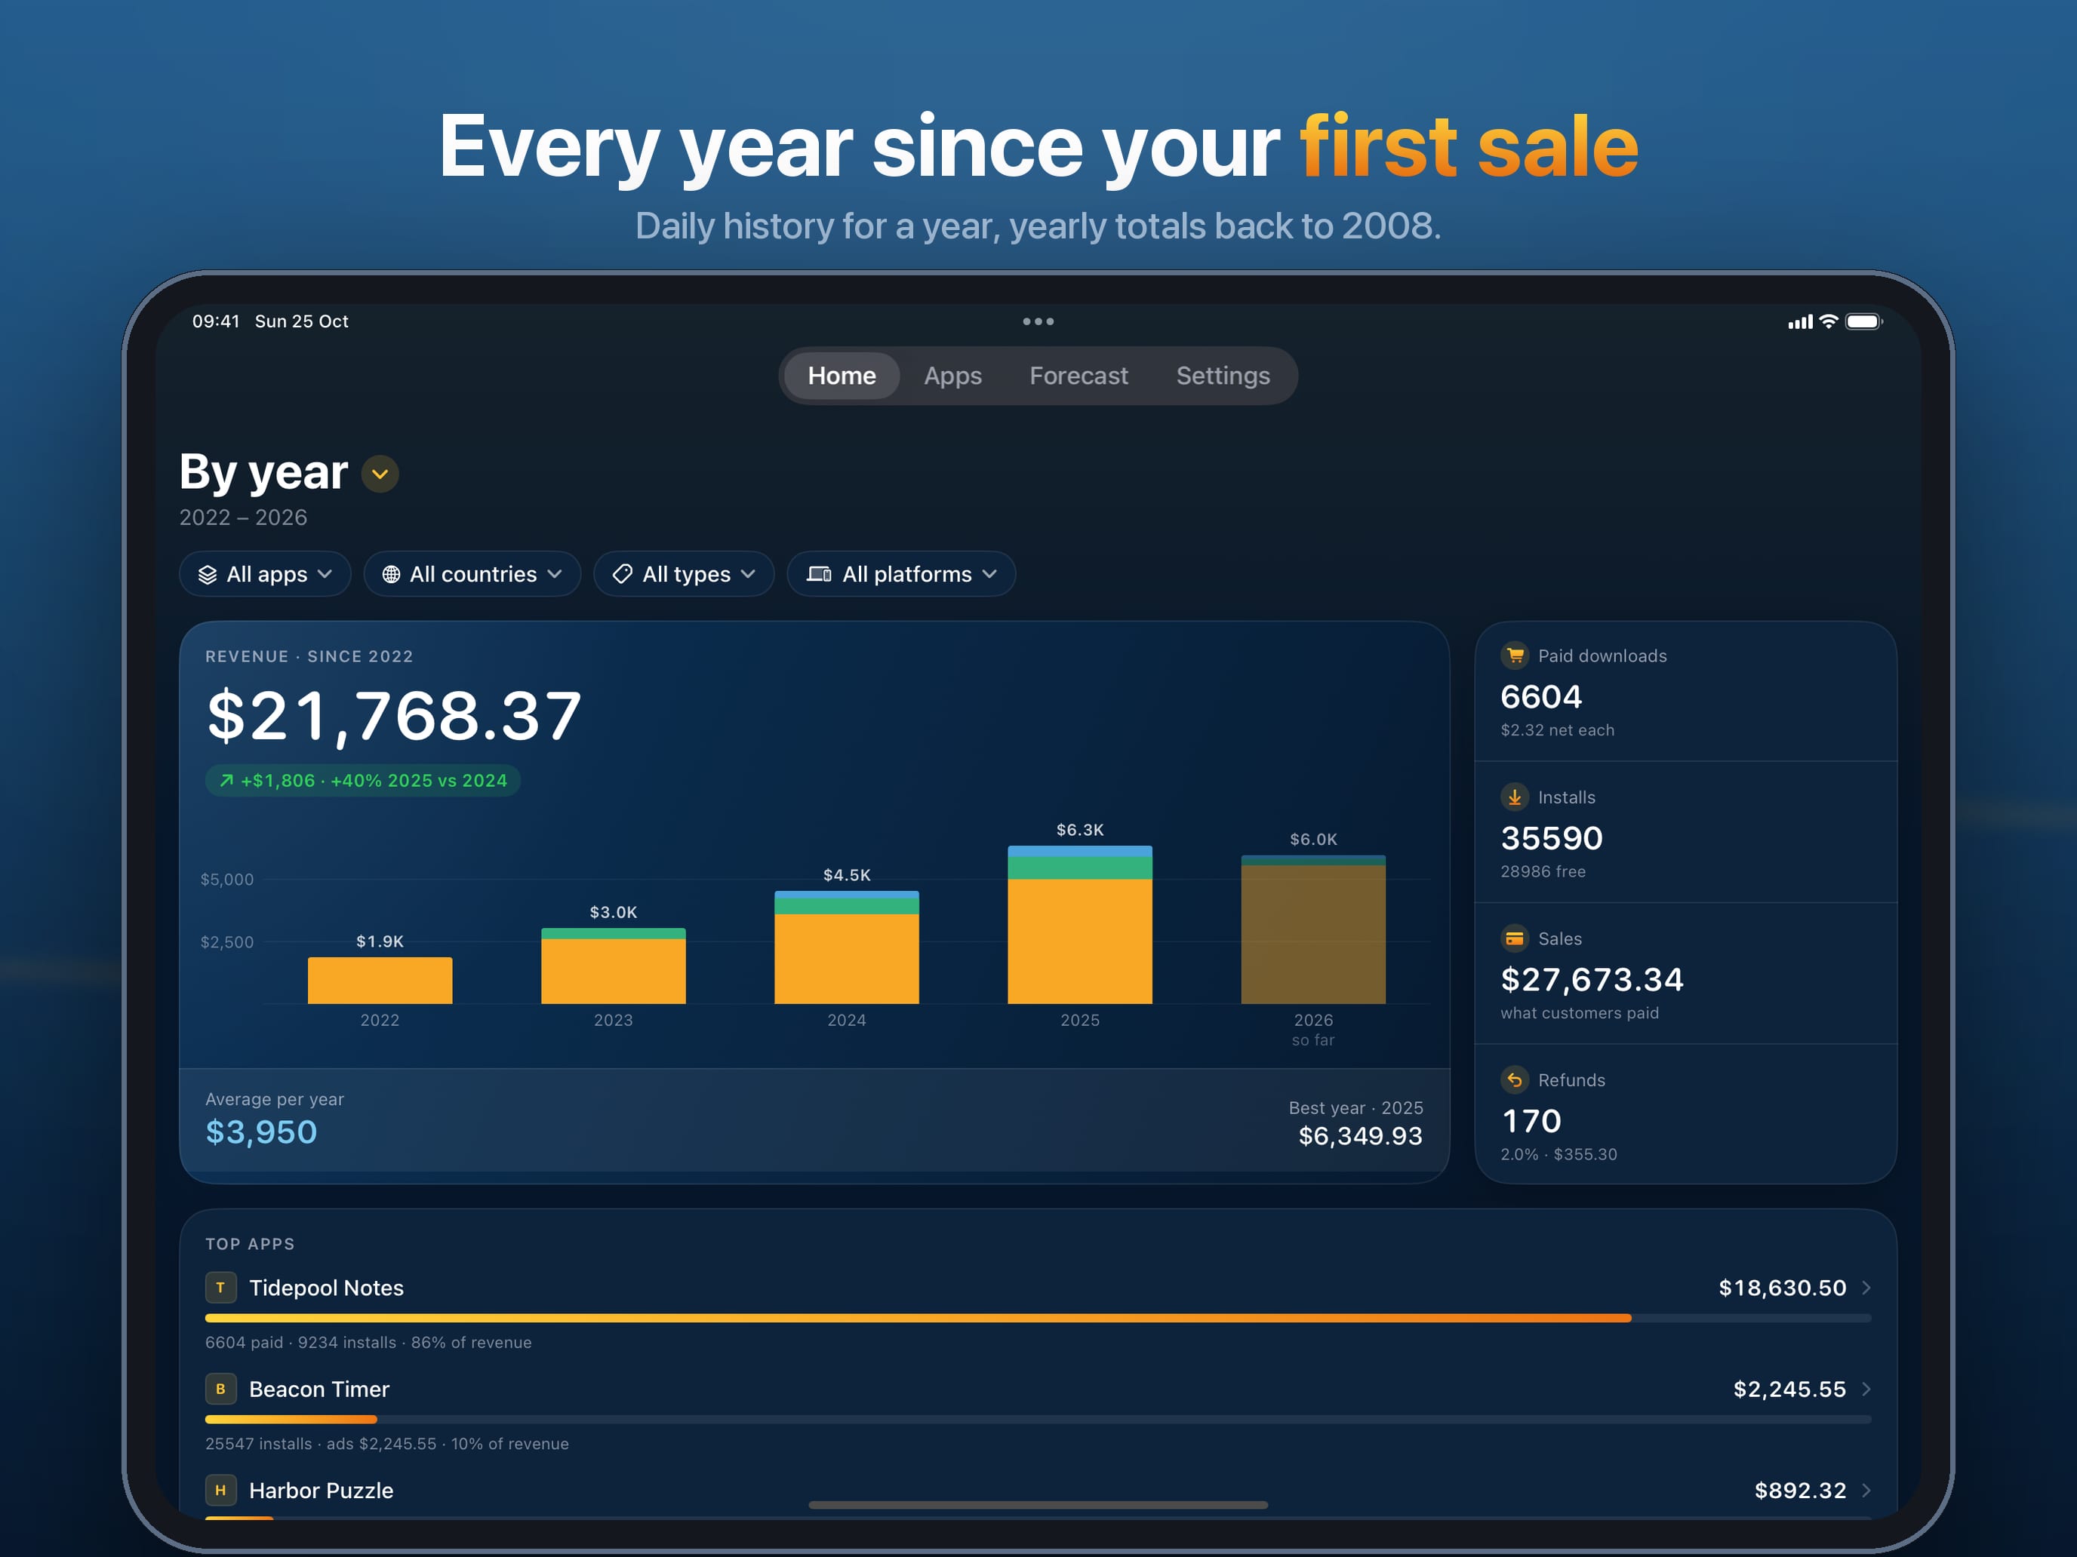2077x1557 pixels.
Task: Tap the 09:41 clock in status bar
Action: click(x=216, y=321)
